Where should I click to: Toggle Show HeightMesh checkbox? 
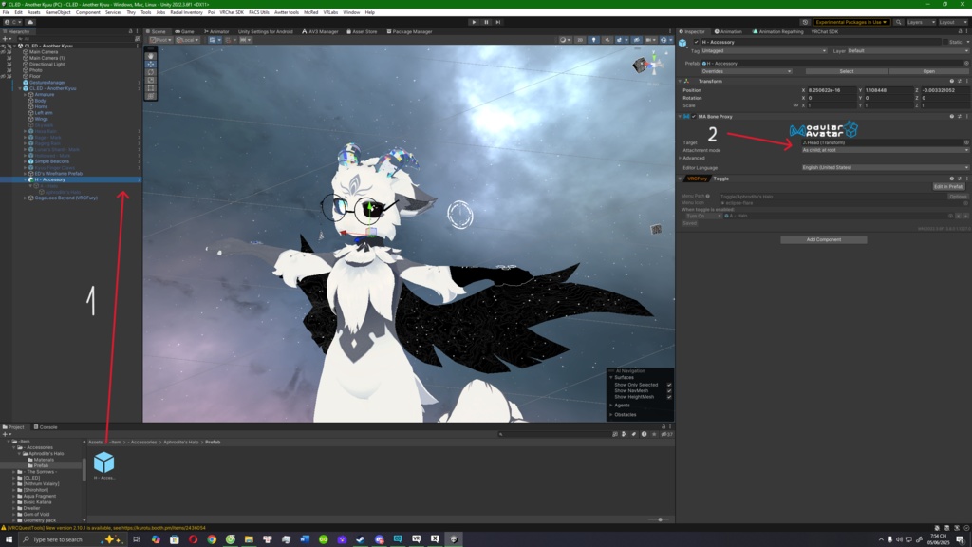pos(669,397)
